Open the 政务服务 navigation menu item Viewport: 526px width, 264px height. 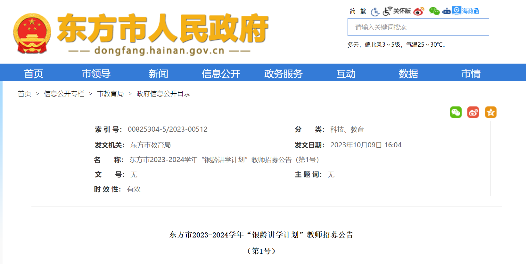[x=284, y=74]
